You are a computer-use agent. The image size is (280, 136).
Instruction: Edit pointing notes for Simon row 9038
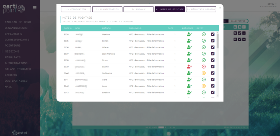pos(213,60)
